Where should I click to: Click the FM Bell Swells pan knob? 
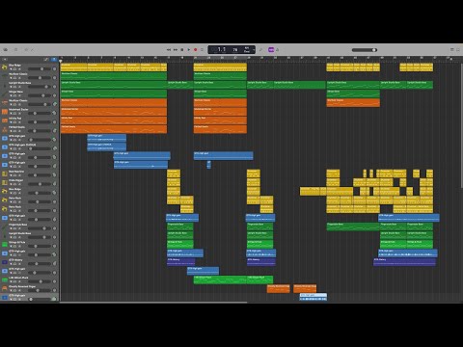click(x=54, y=131)
